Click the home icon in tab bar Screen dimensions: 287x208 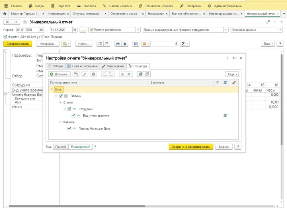[5, 14]
